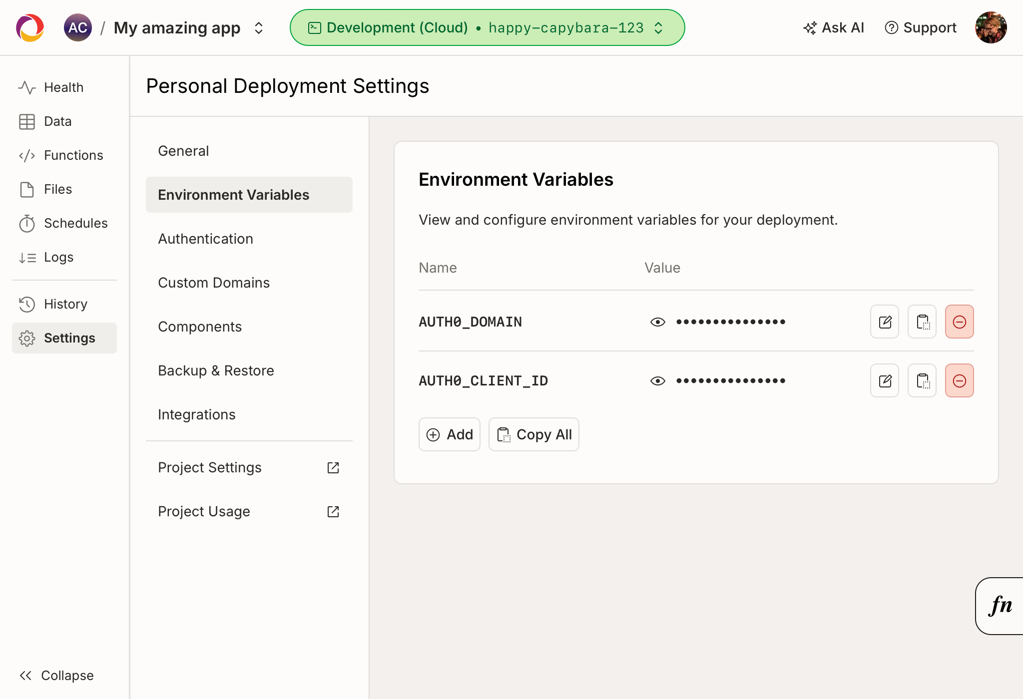
Task: Open the AC team avatar
Action: 78,27
